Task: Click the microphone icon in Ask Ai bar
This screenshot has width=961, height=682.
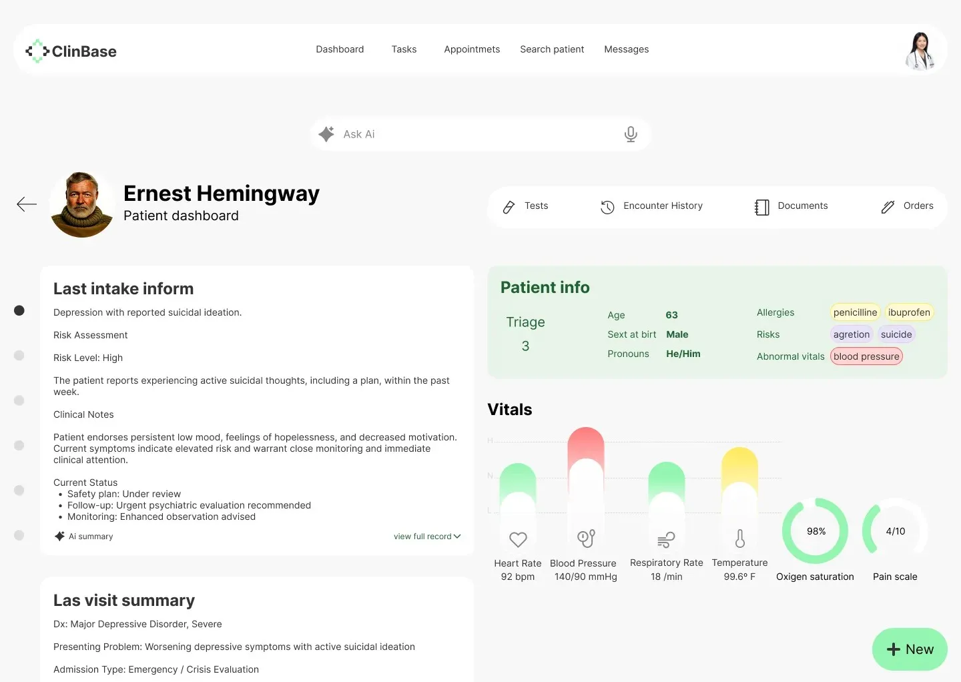Action: [630, 134]
